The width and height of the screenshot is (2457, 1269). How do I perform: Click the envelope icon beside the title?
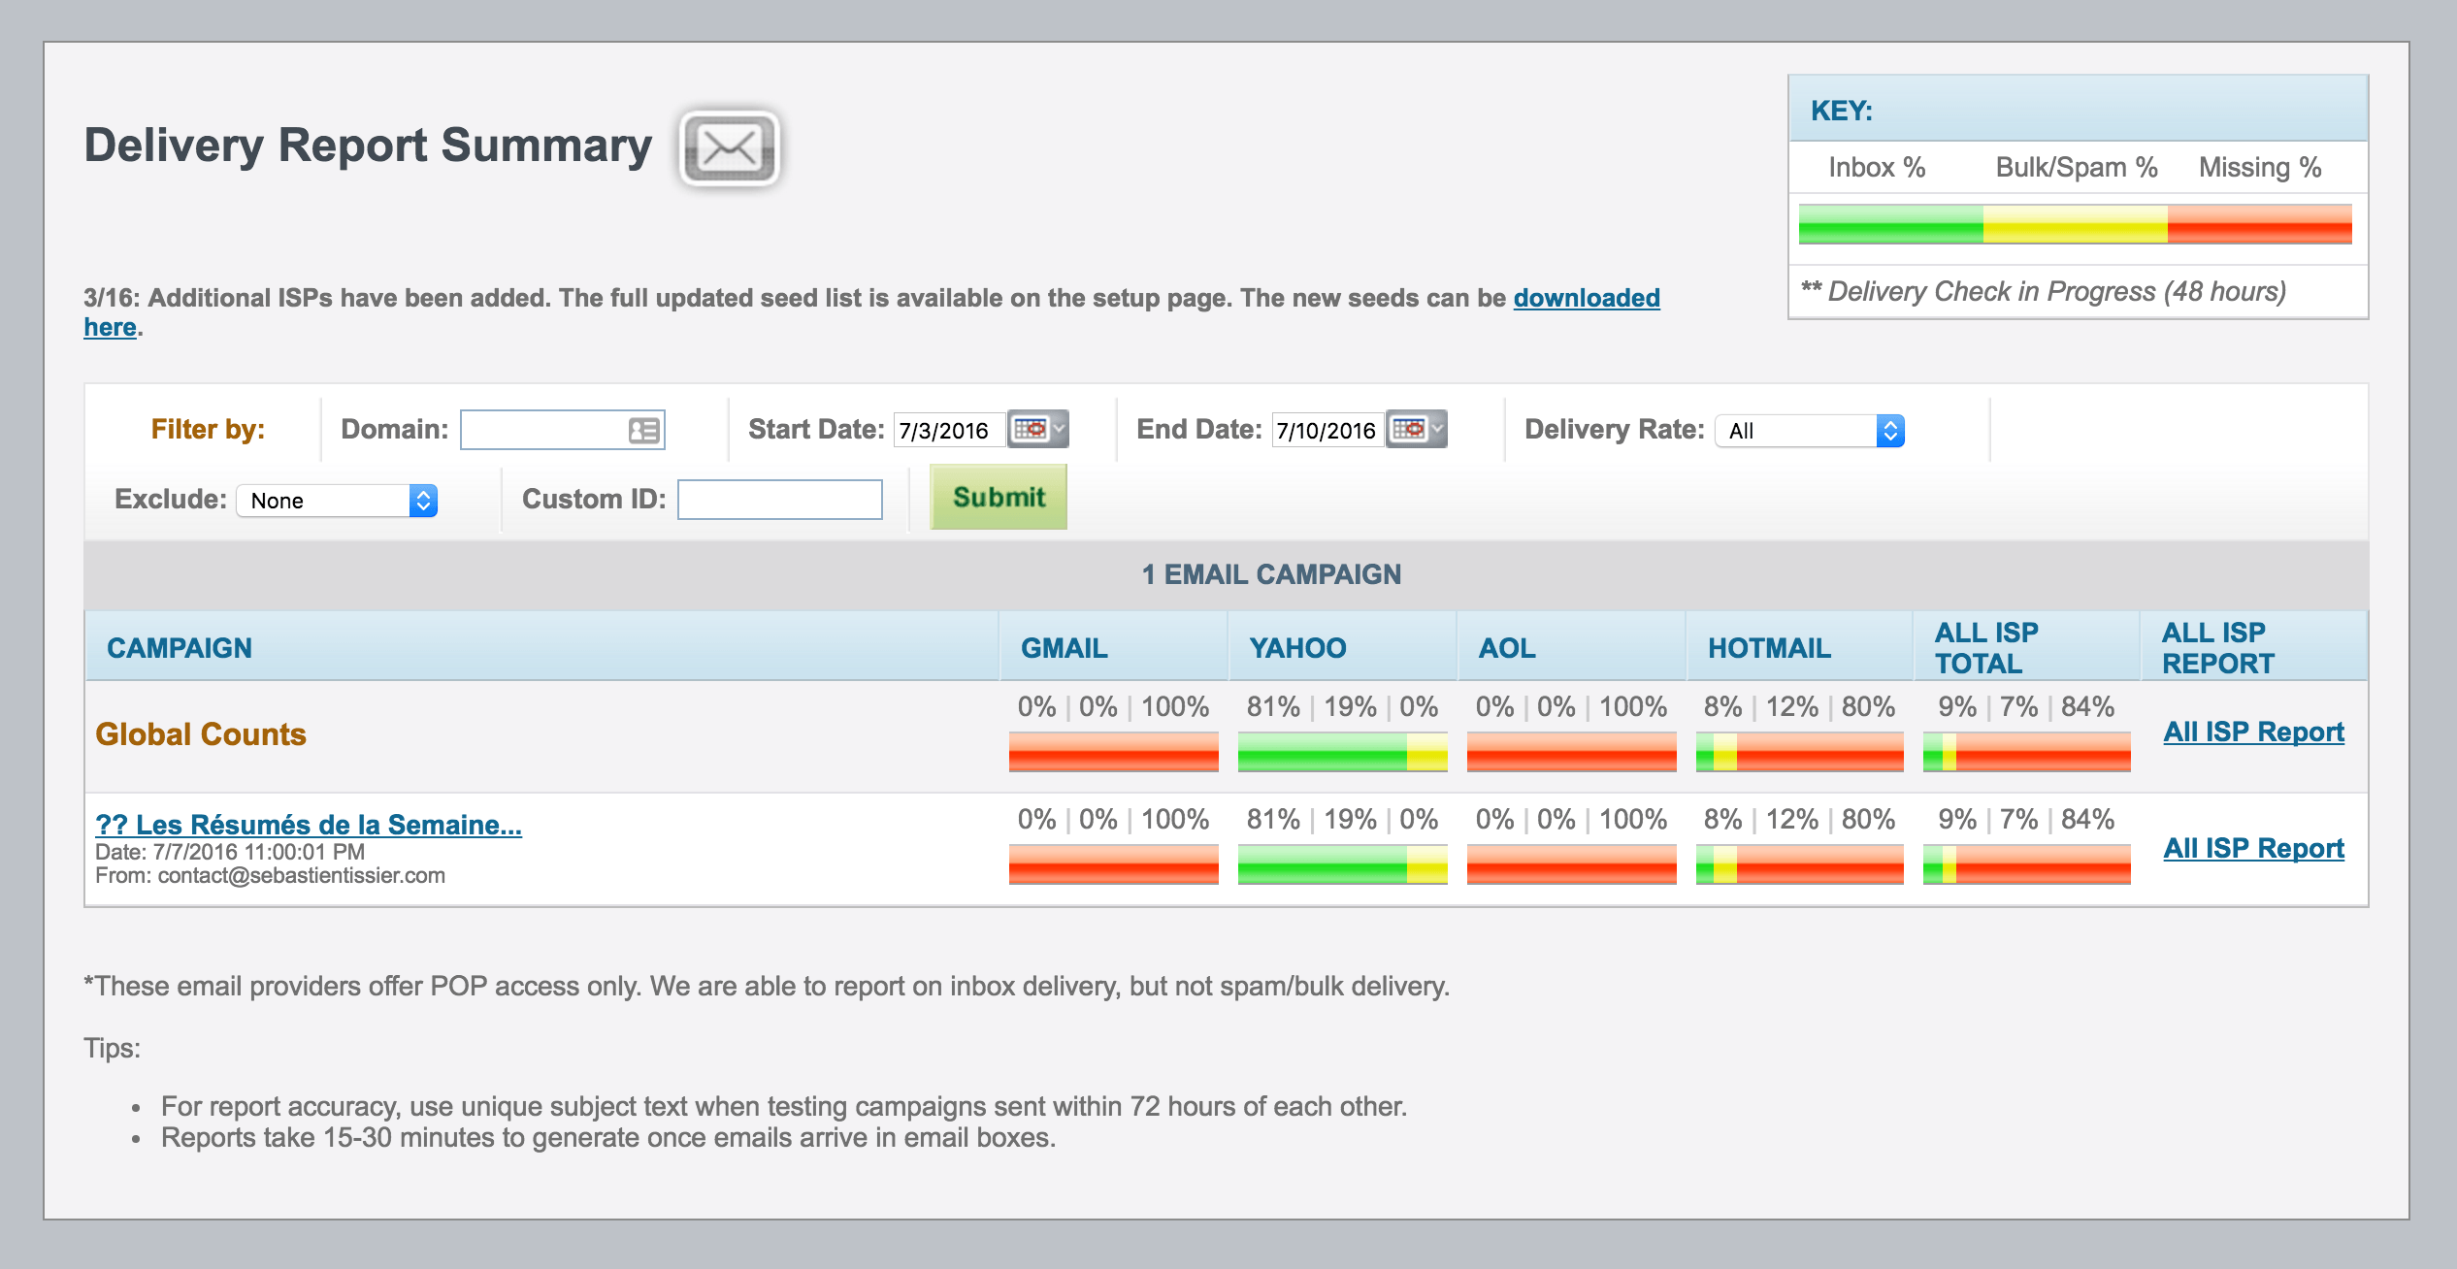point(730,148)
